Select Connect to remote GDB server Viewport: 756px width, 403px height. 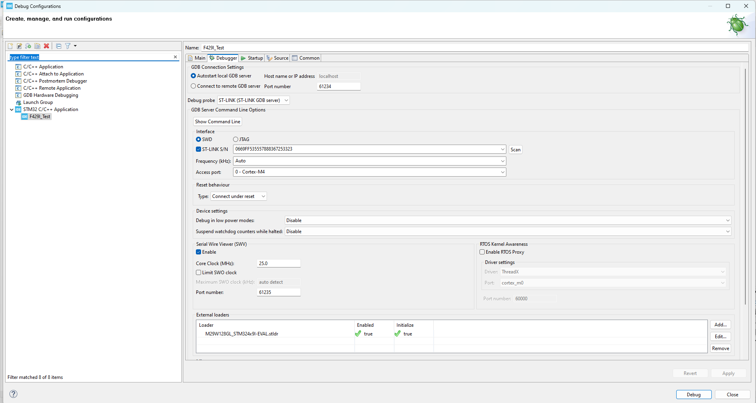(193, 86)
